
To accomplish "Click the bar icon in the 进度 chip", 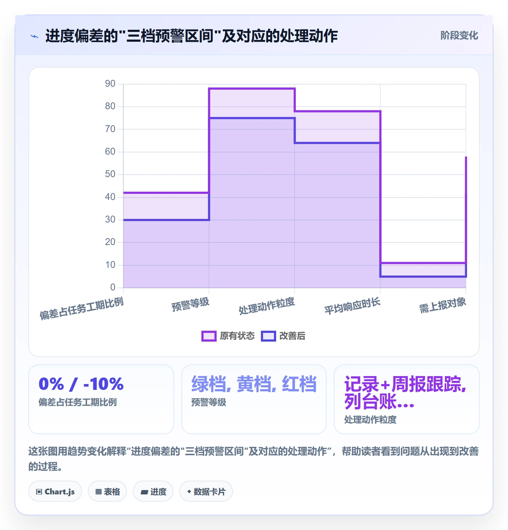I will [144, 492].
